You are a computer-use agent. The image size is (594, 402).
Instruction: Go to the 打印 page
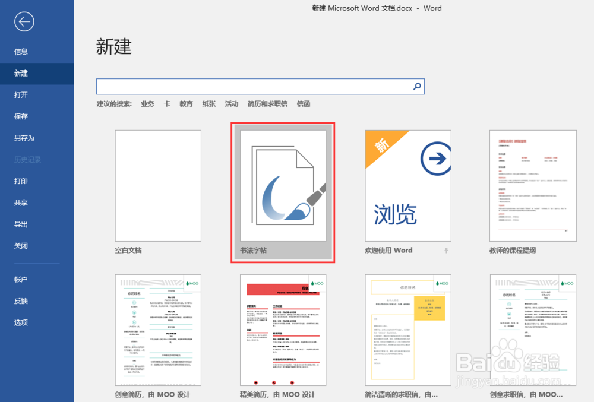21,181
